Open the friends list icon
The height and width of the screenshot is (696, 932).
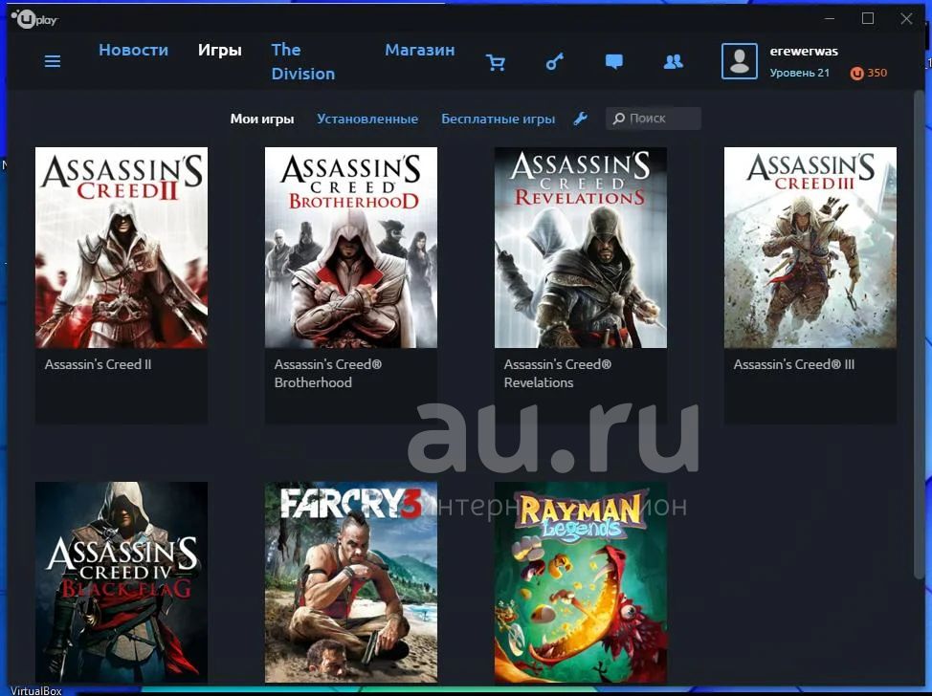(x=674, y=61)
